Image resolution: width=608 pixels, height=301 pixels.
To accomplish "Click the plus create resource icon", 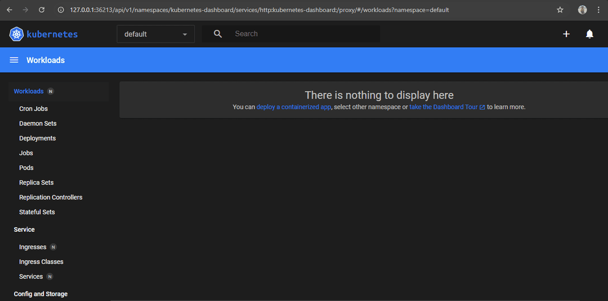I will click(x=566, y=34).
